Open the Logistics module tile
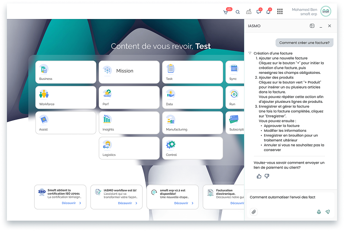Viewport: 344px width, 231px height. pyautogui.click(x=129, y=148)
